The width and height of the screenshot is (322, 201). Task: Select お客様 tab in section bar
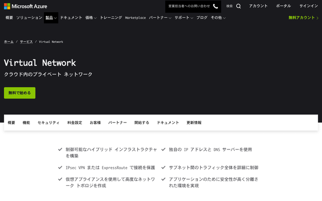click(x=95, y=122)
